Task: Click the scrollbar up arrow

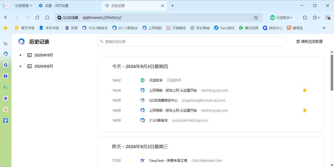Action: click(x=332, y=52)
